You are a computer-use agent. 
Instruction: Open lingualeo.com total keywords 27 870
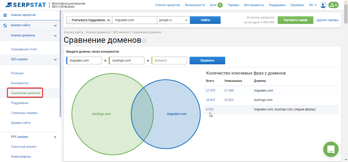tap(211, 91)
